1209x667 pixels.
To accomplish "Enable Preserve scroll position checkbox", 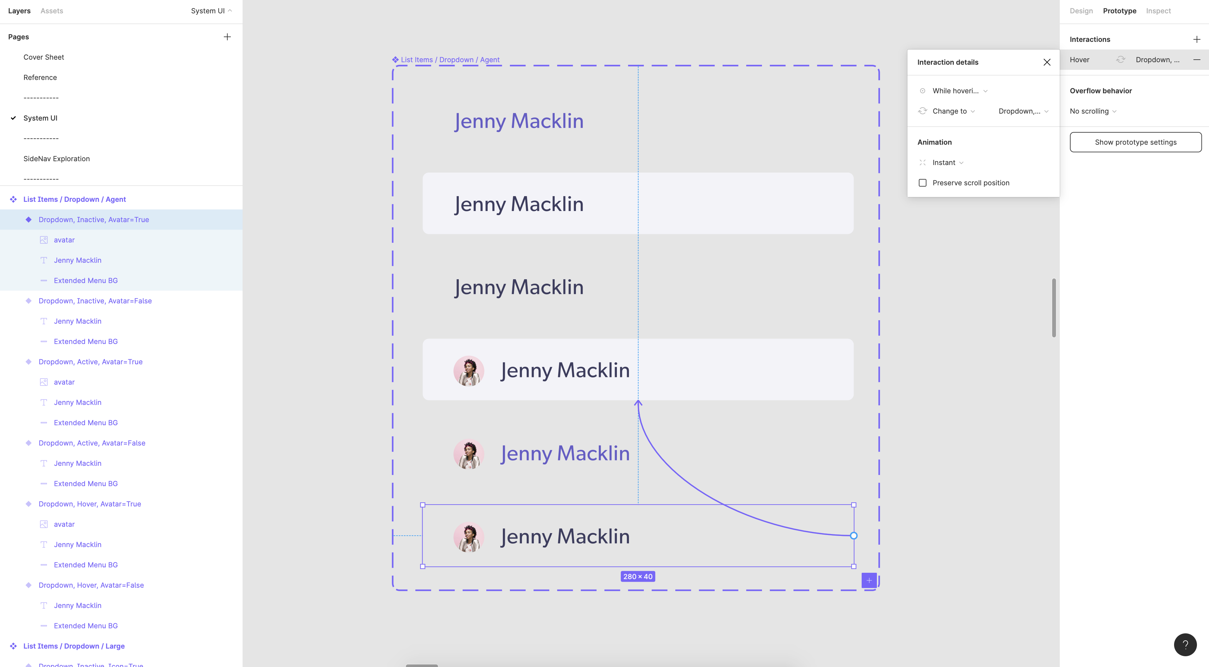I will (x=922, y=183).
